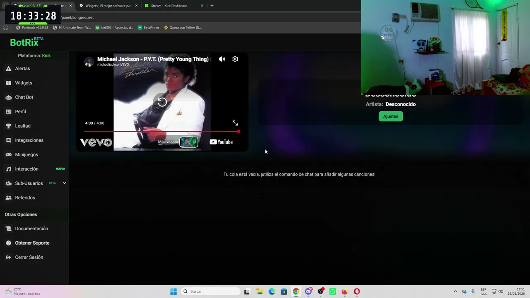Open Task View from the taskbar
This screenshot has height=298, width=530.
[247, 291]
